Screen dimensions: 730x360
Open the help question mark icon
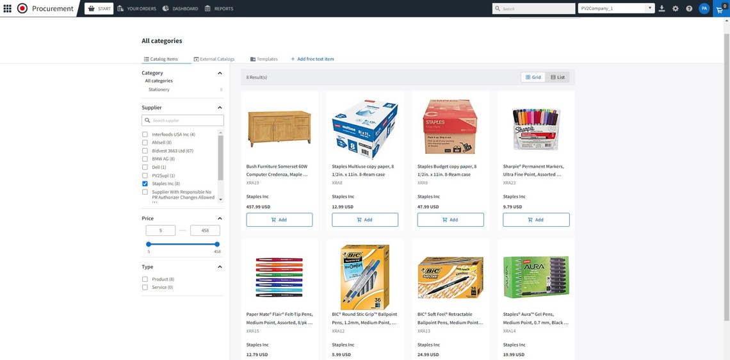(689, 9)
